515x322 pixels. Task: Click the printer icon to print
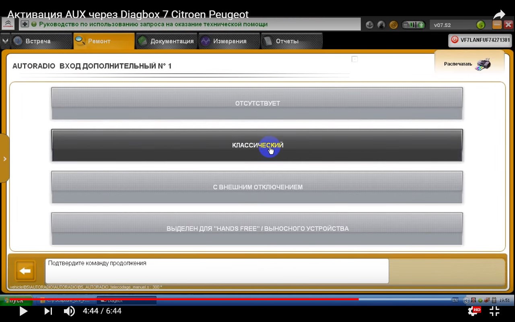click(483, 64)
